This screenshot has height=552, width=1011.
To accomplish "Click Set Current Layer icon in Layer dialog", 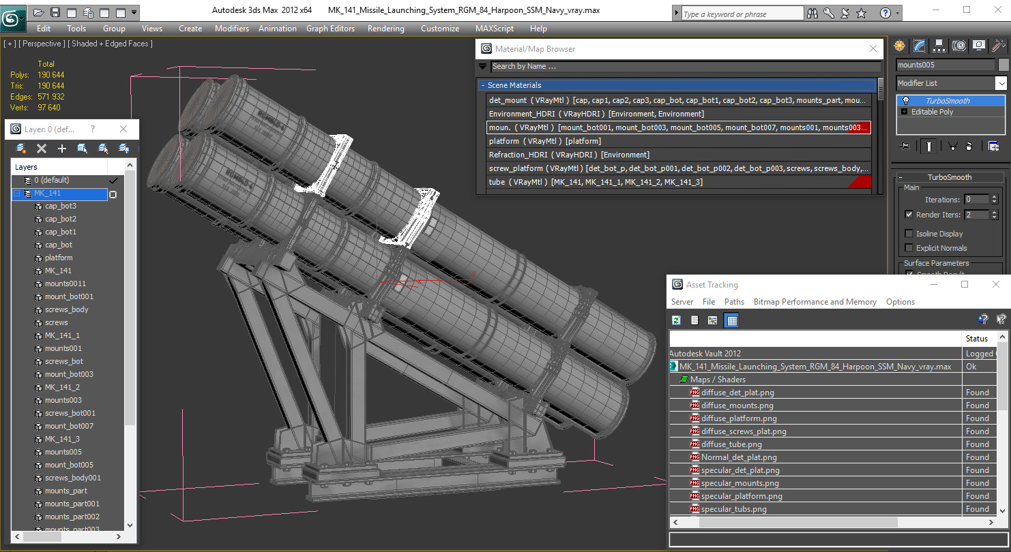I will (123, 149).
